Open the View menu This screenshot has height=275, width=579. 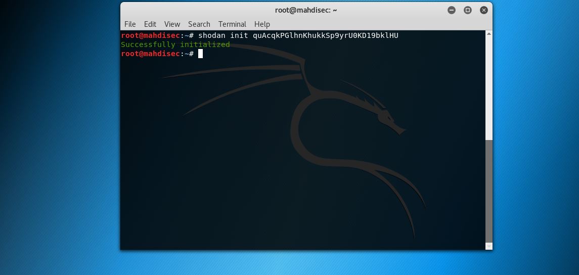(x=172, y=24)
